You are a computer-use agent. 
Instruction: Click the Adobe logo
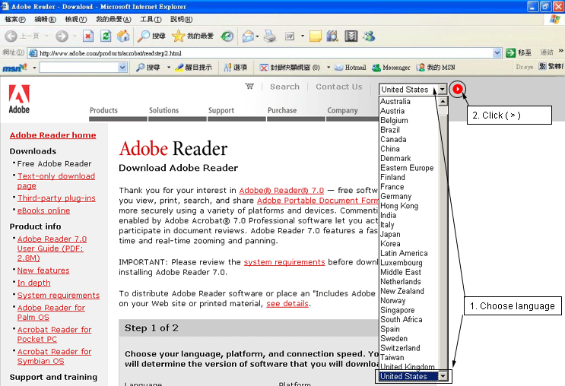pyautogui.click(x=19, y=99)
